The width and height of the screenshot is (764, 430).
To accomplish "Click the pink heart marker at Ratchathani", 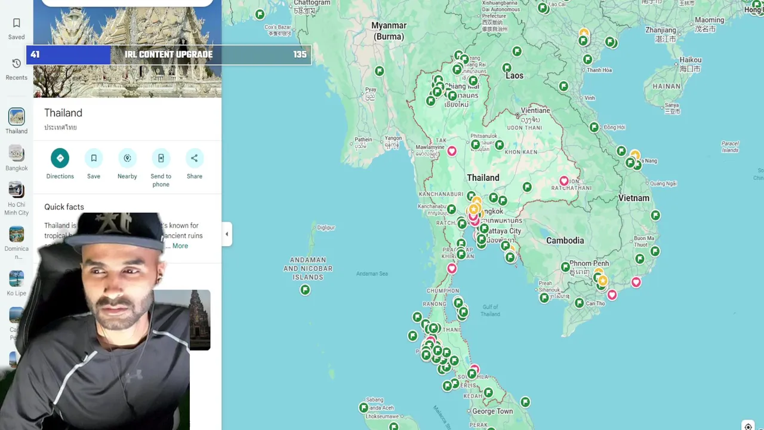I will (x=564, y=180).
